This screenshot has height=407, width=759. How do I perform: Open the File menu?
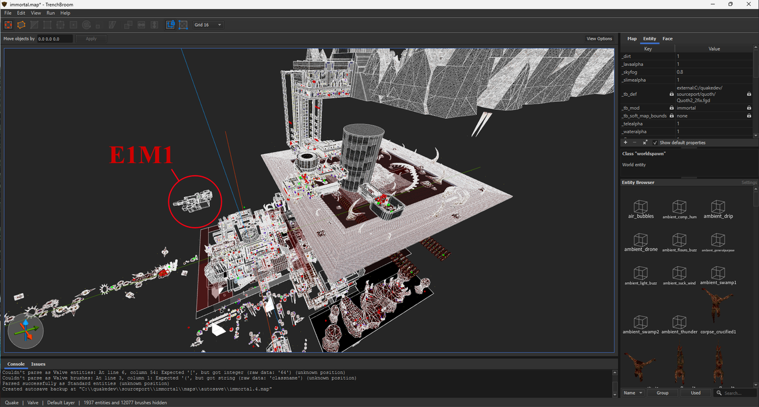8,13
